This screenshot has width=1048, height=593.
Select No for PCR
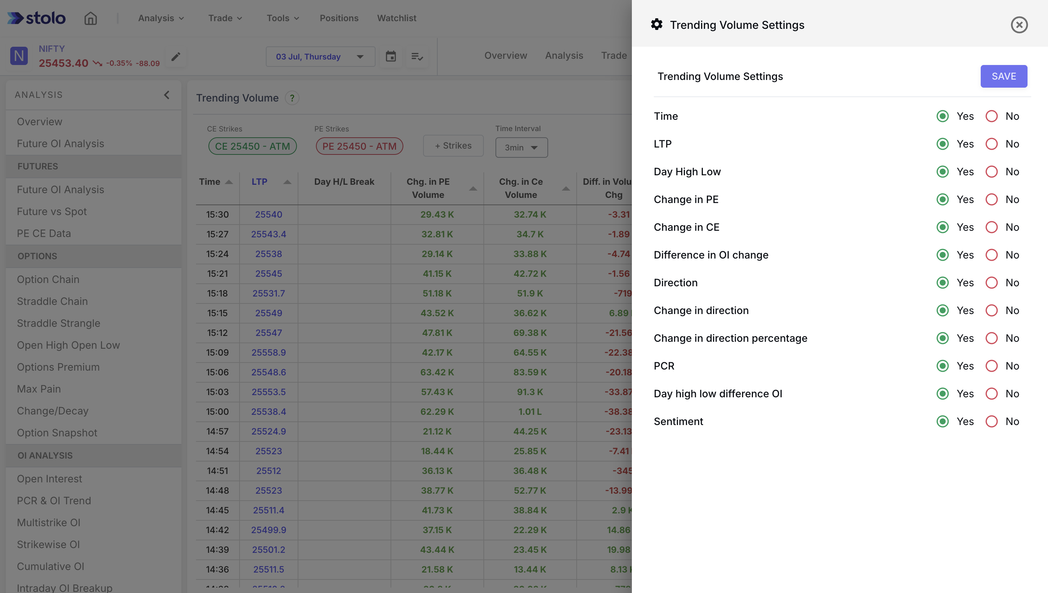pos(991,366)
